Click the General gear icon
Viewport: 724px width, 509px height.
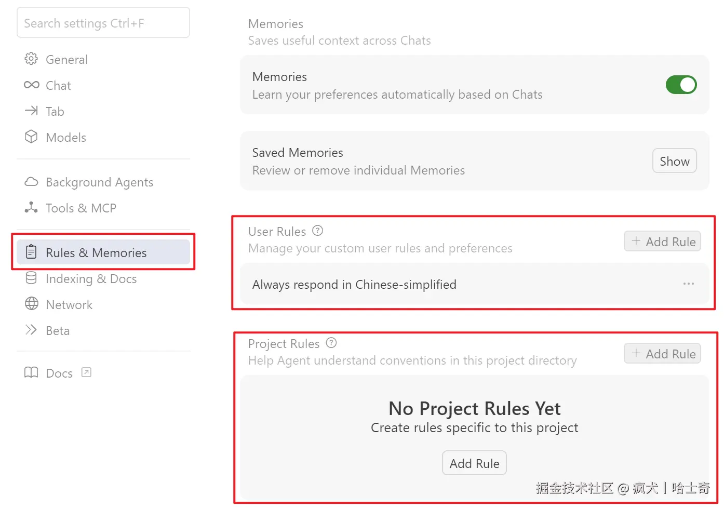point(31,59)
